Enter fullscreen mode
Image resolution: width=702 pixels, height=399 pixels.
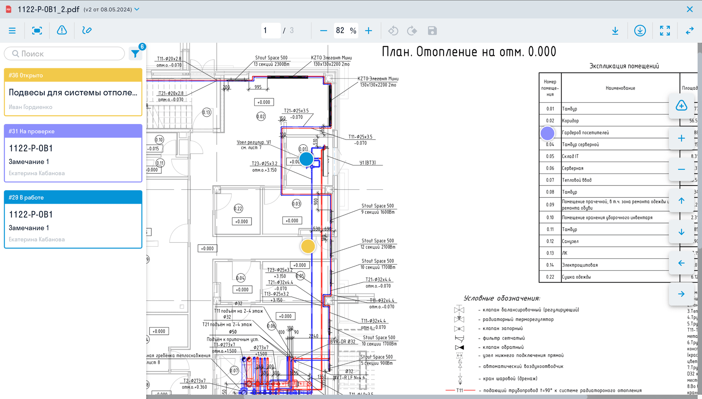point(665,31)
